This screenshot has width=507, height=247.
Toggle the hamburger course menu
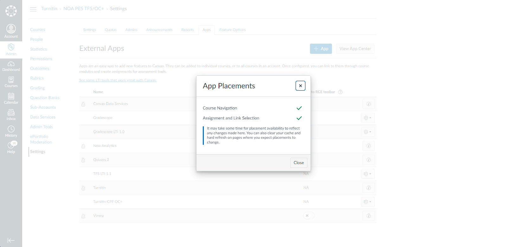pyautogui.click(x=33, y=9)
